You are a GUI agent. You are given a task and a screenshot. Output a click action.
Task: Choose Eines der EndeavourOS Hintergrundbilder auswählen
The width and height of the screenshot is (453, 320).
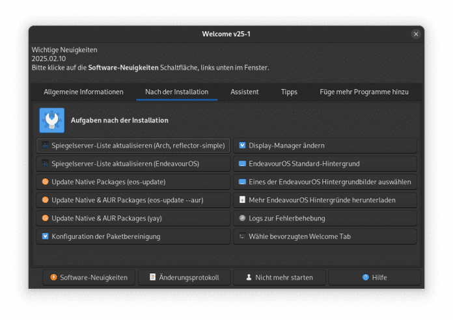(325, 182)
